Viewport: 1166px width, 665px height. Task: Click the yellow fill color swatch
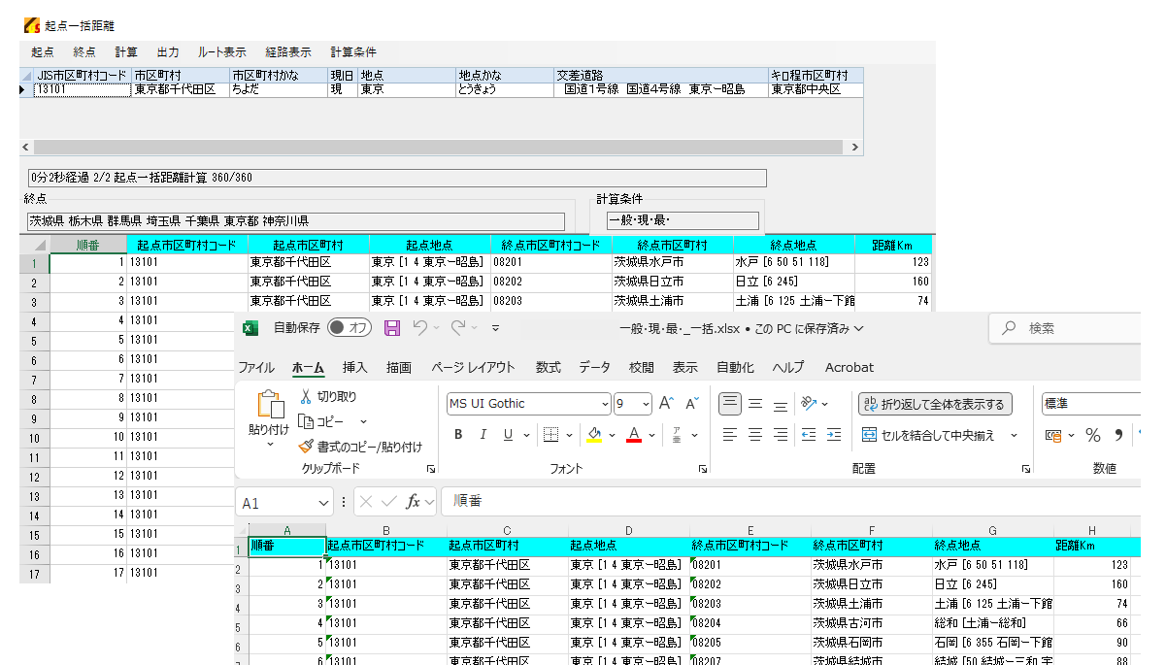pyautogui.click(x=594, y=435)
